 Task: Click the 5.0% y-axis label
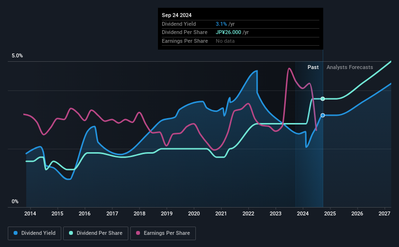click(17, 55)
